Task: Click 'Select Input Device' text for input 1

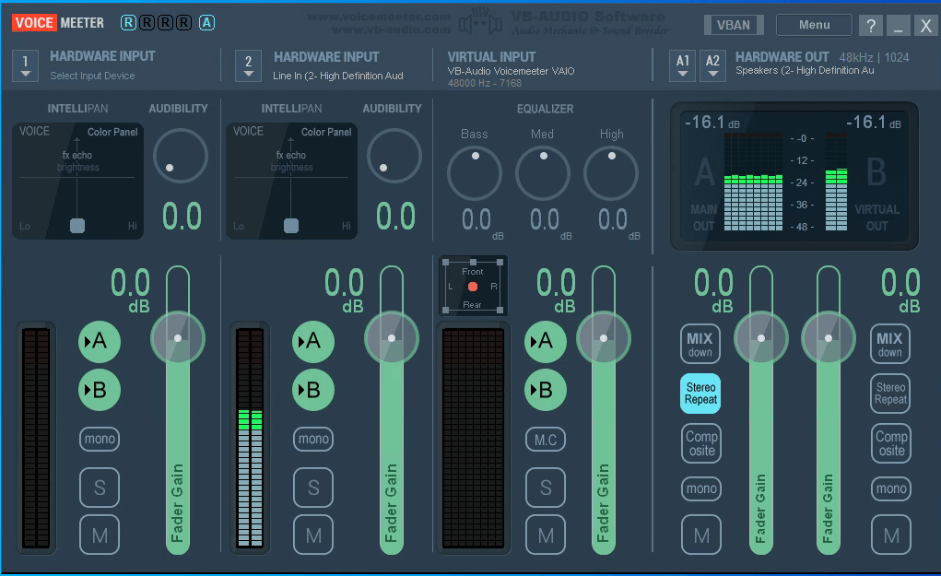Action: click(92, 76)
